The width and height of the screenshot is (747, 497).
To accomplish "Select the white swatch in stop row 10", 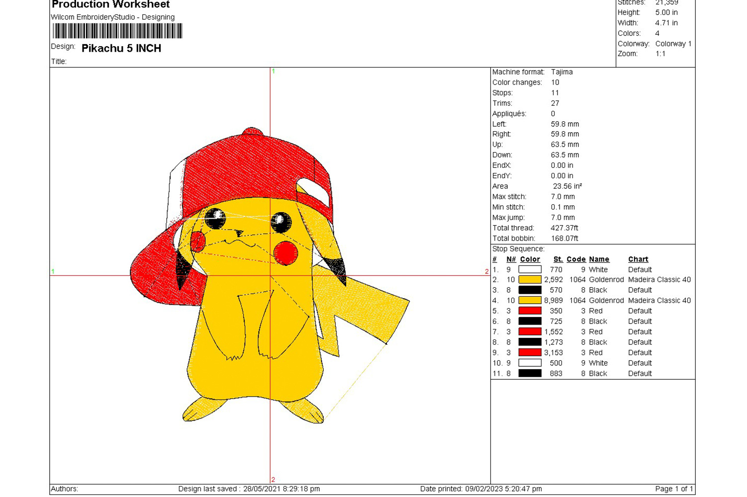I will point(530,363).
